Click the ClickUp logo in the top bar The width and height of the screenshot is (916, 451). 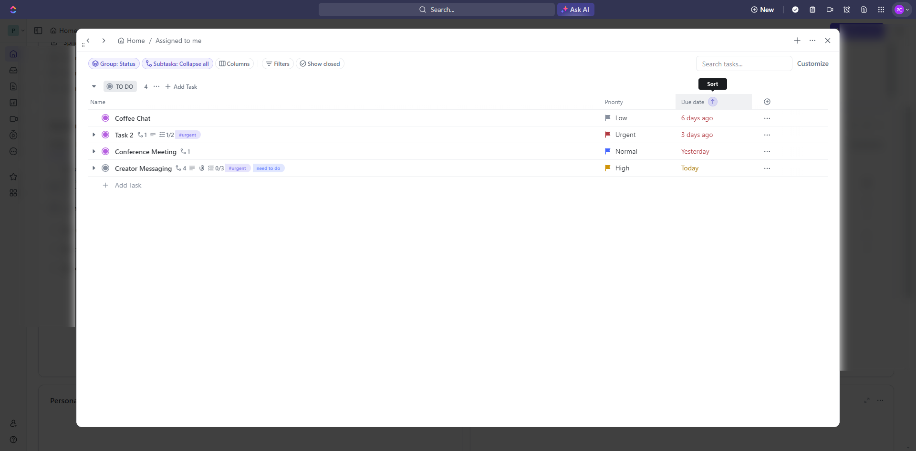[13, 10]
